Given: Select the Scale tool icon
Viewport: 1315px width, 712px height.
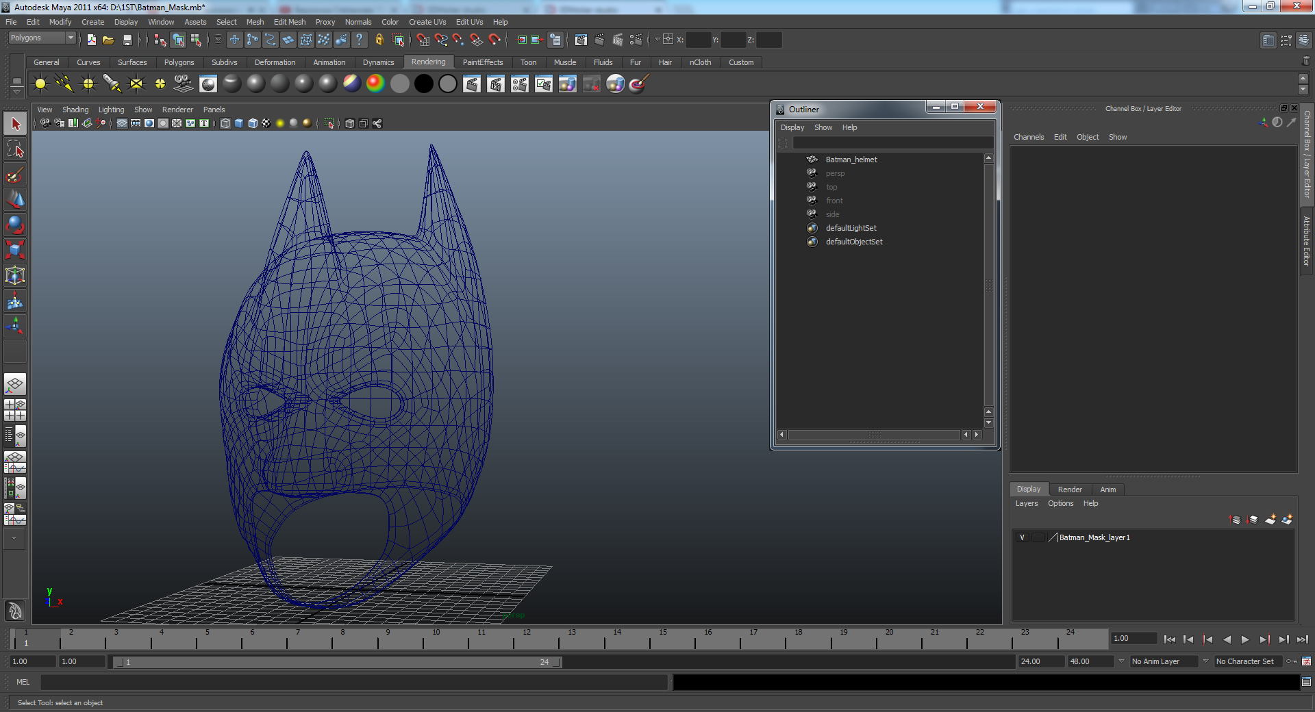Looking at the screenshot, I should click(15, 251).
